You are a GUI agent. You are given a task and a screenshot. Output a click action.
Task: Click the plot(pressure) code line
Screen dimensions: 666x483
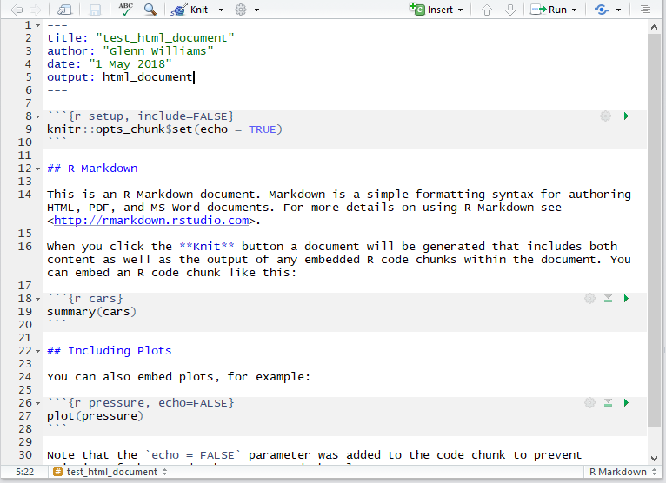tap(95, 415)
